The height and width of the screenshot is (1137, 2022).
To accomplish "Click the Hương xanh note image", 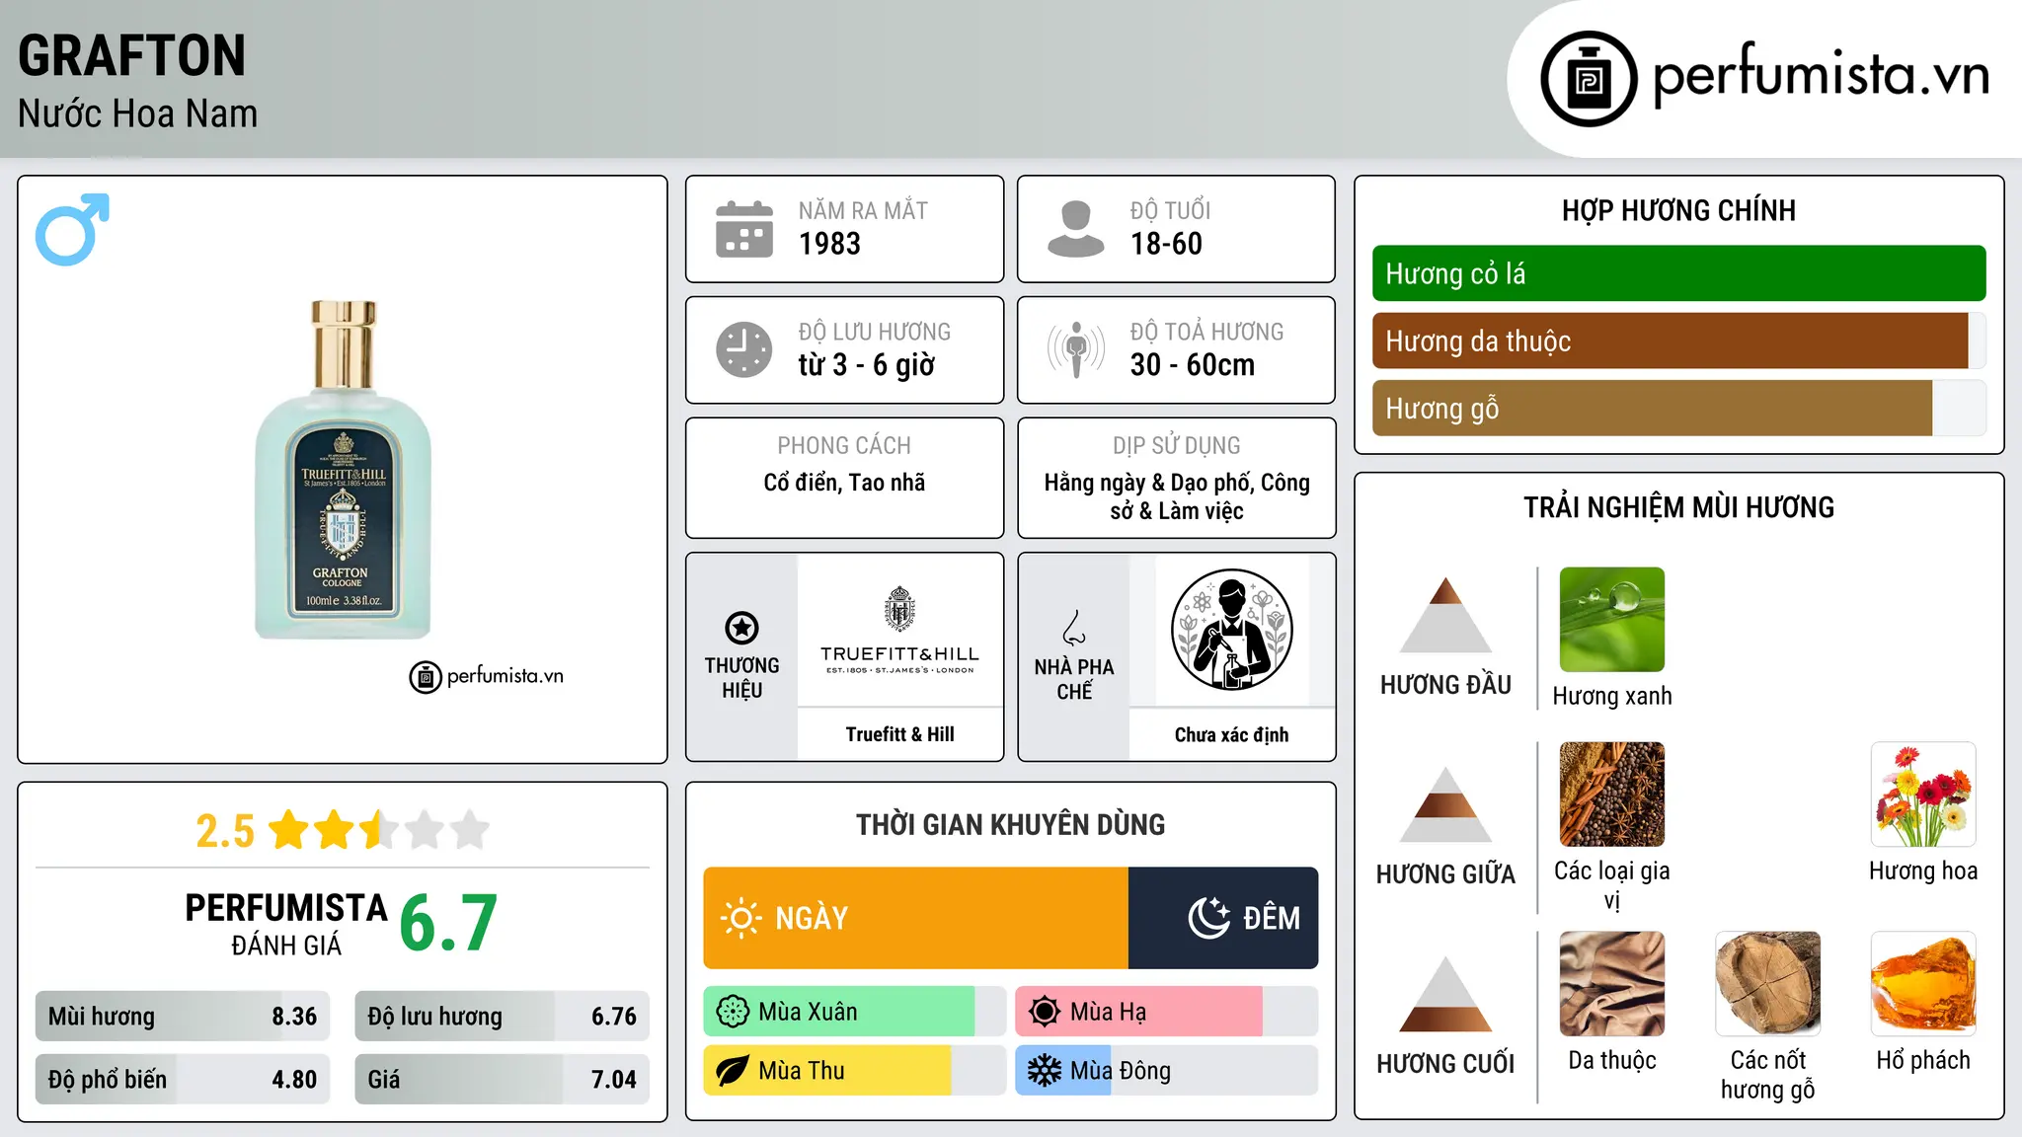I will click(x=1612, y=620).
